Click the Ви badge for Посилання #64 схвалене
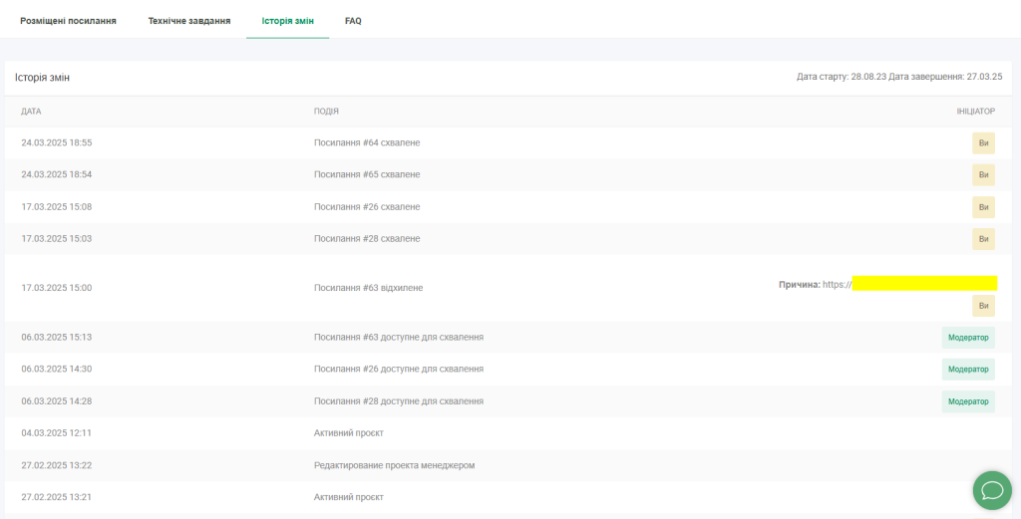Screen dimensions: 1021x519 983,143
